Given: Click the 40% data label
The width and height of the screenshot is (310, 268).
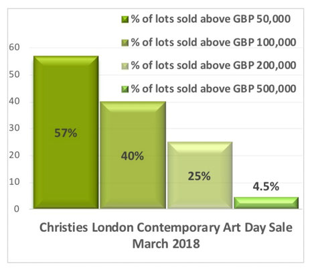Looking at the screenshot, I should (133, 156).
